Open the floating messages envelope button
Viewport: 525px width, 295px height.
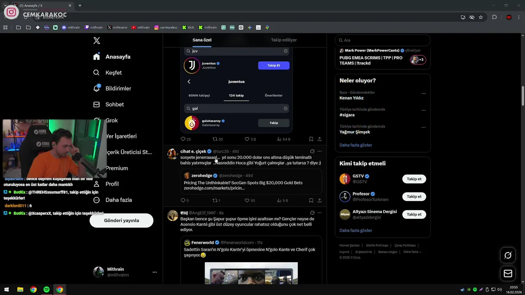coord(508,273)
